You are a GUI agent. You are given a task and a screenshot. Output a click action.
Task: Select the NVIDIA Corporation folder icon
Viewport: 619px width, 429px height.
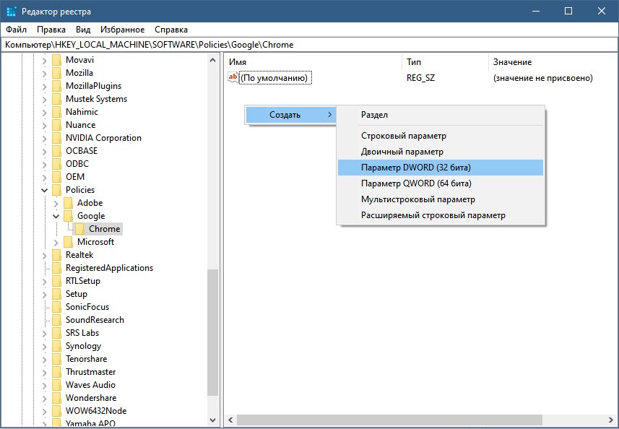(57, 138)
